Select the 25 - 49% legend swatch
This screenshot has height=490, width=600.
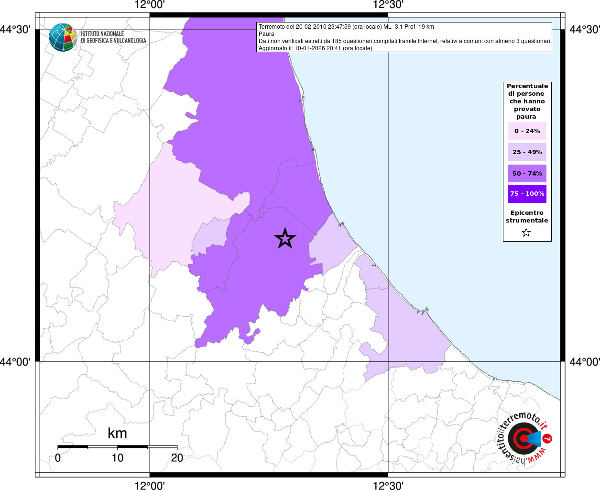point(527,152)
